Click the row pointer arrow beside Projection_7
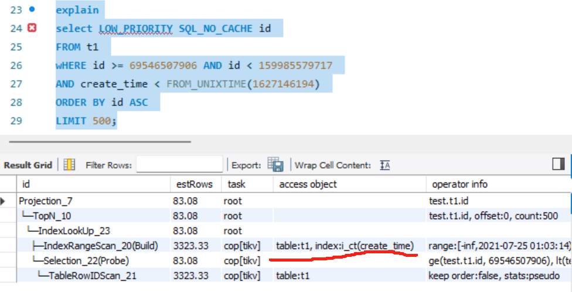Image resolution: width=572 pixels, height=292 pixels. [5, 201]
